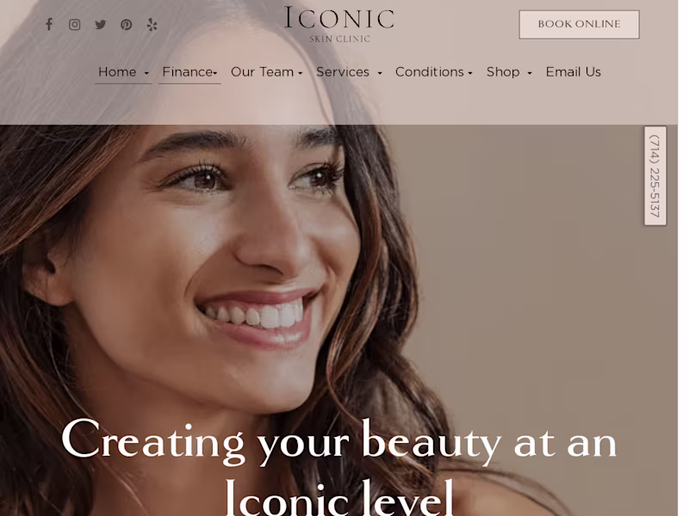The image size is (689, 516).
Task: Open the Pinterest social icon
Action: [x=126, y=25]
